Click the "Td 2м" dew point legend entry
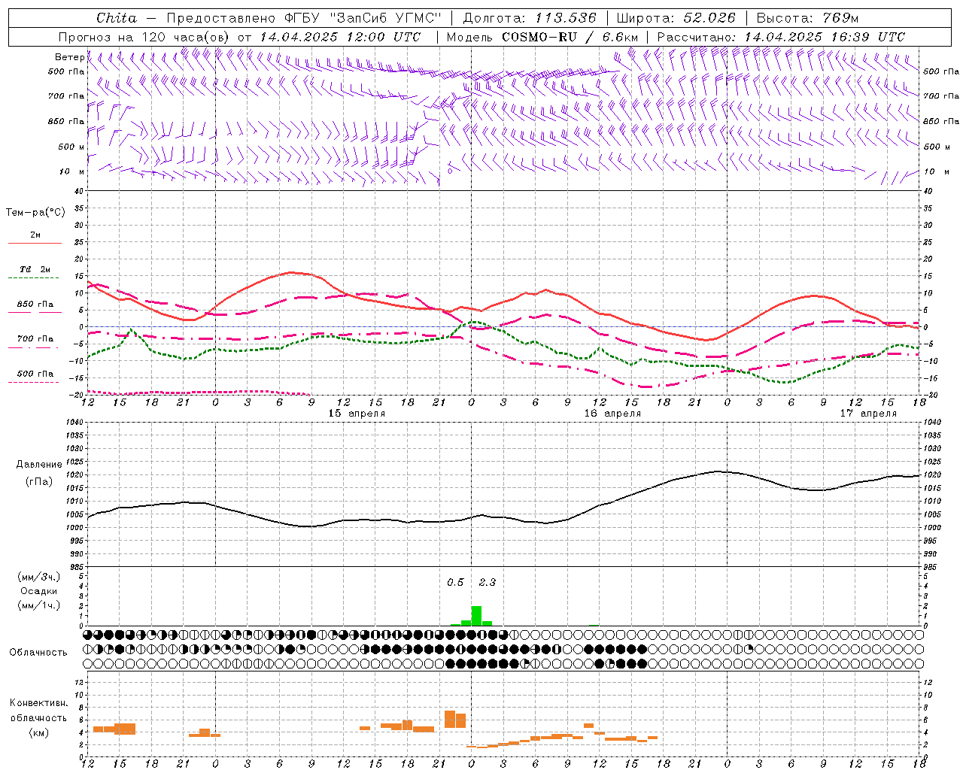The image size is (963, 770). pos(35,269)
